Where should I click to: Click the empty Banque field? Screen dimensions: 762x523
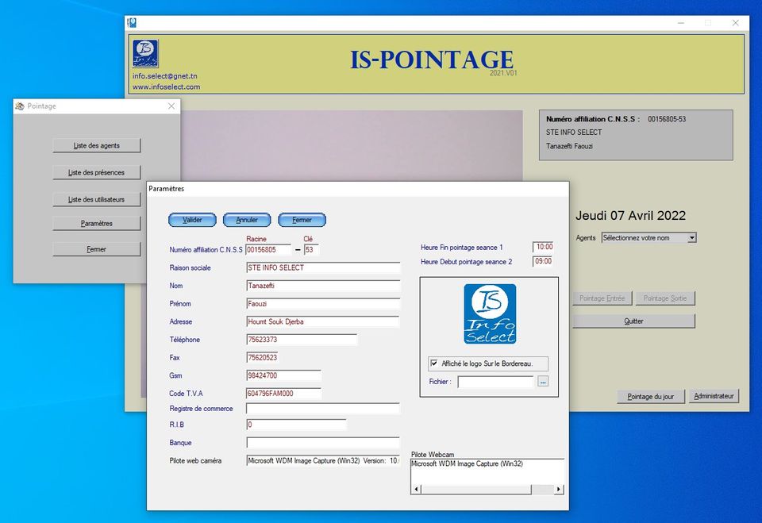[x=323, y=443]
